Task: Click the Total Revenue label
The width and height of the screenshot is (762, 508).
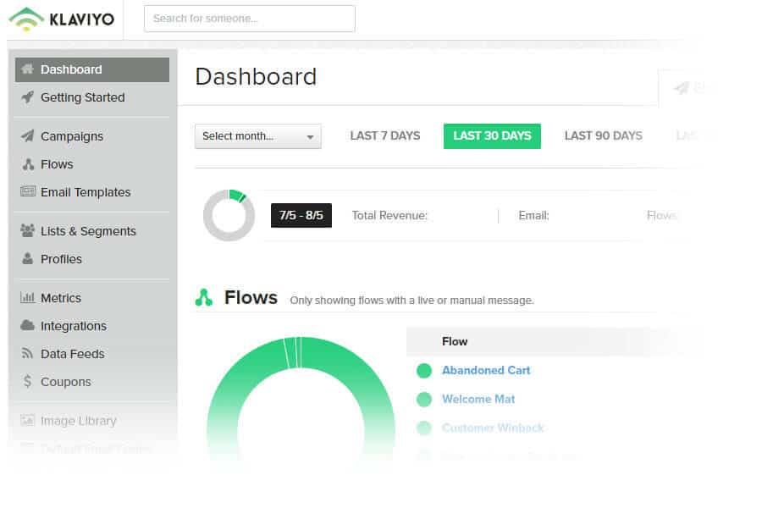Action: 389,215
